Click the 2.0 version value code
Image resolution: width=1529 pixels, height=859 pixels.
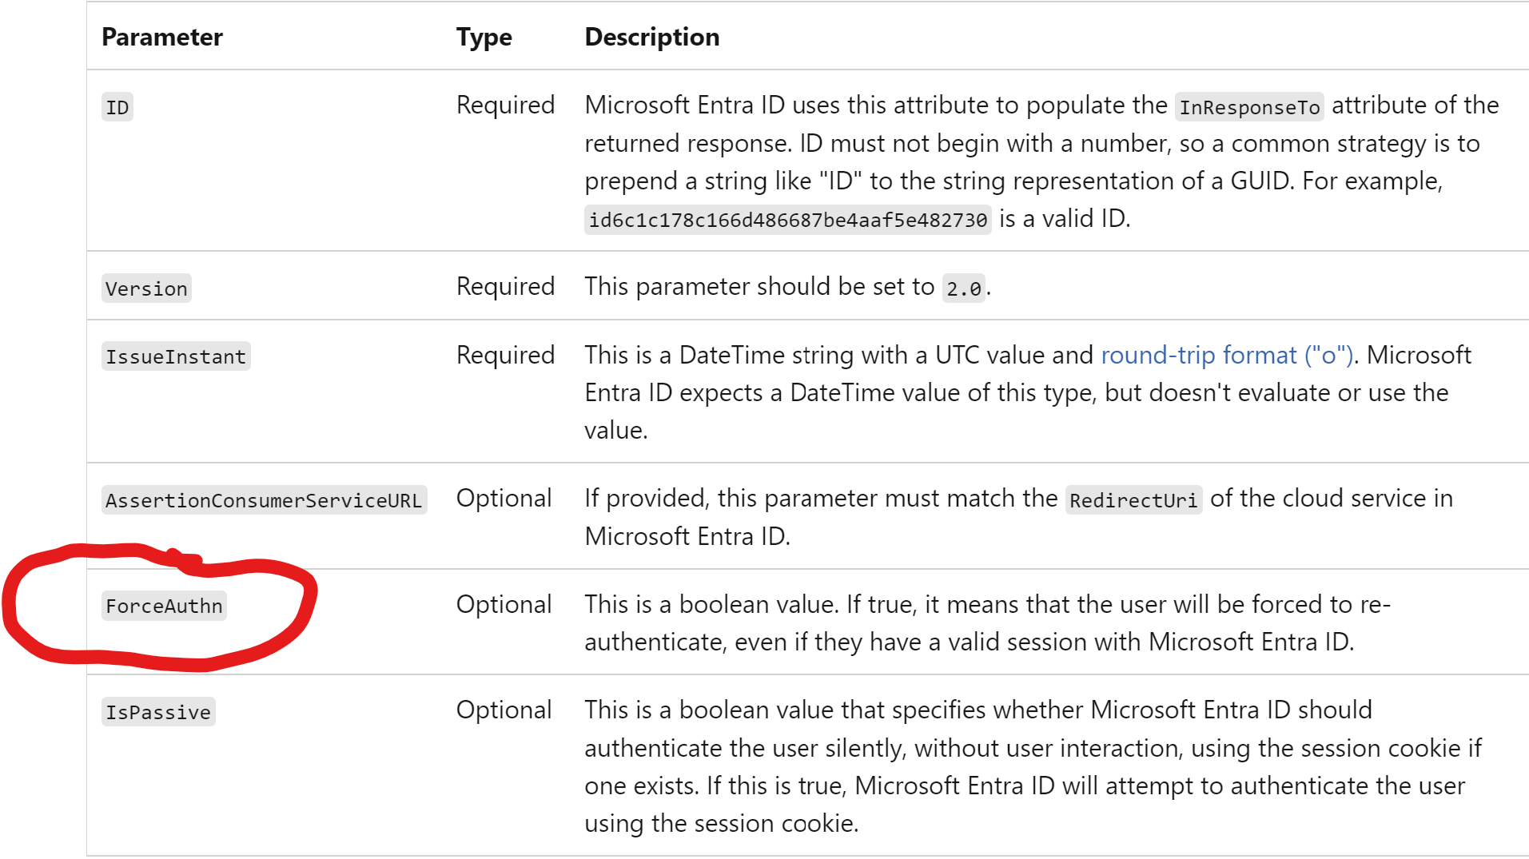point(963,288)
